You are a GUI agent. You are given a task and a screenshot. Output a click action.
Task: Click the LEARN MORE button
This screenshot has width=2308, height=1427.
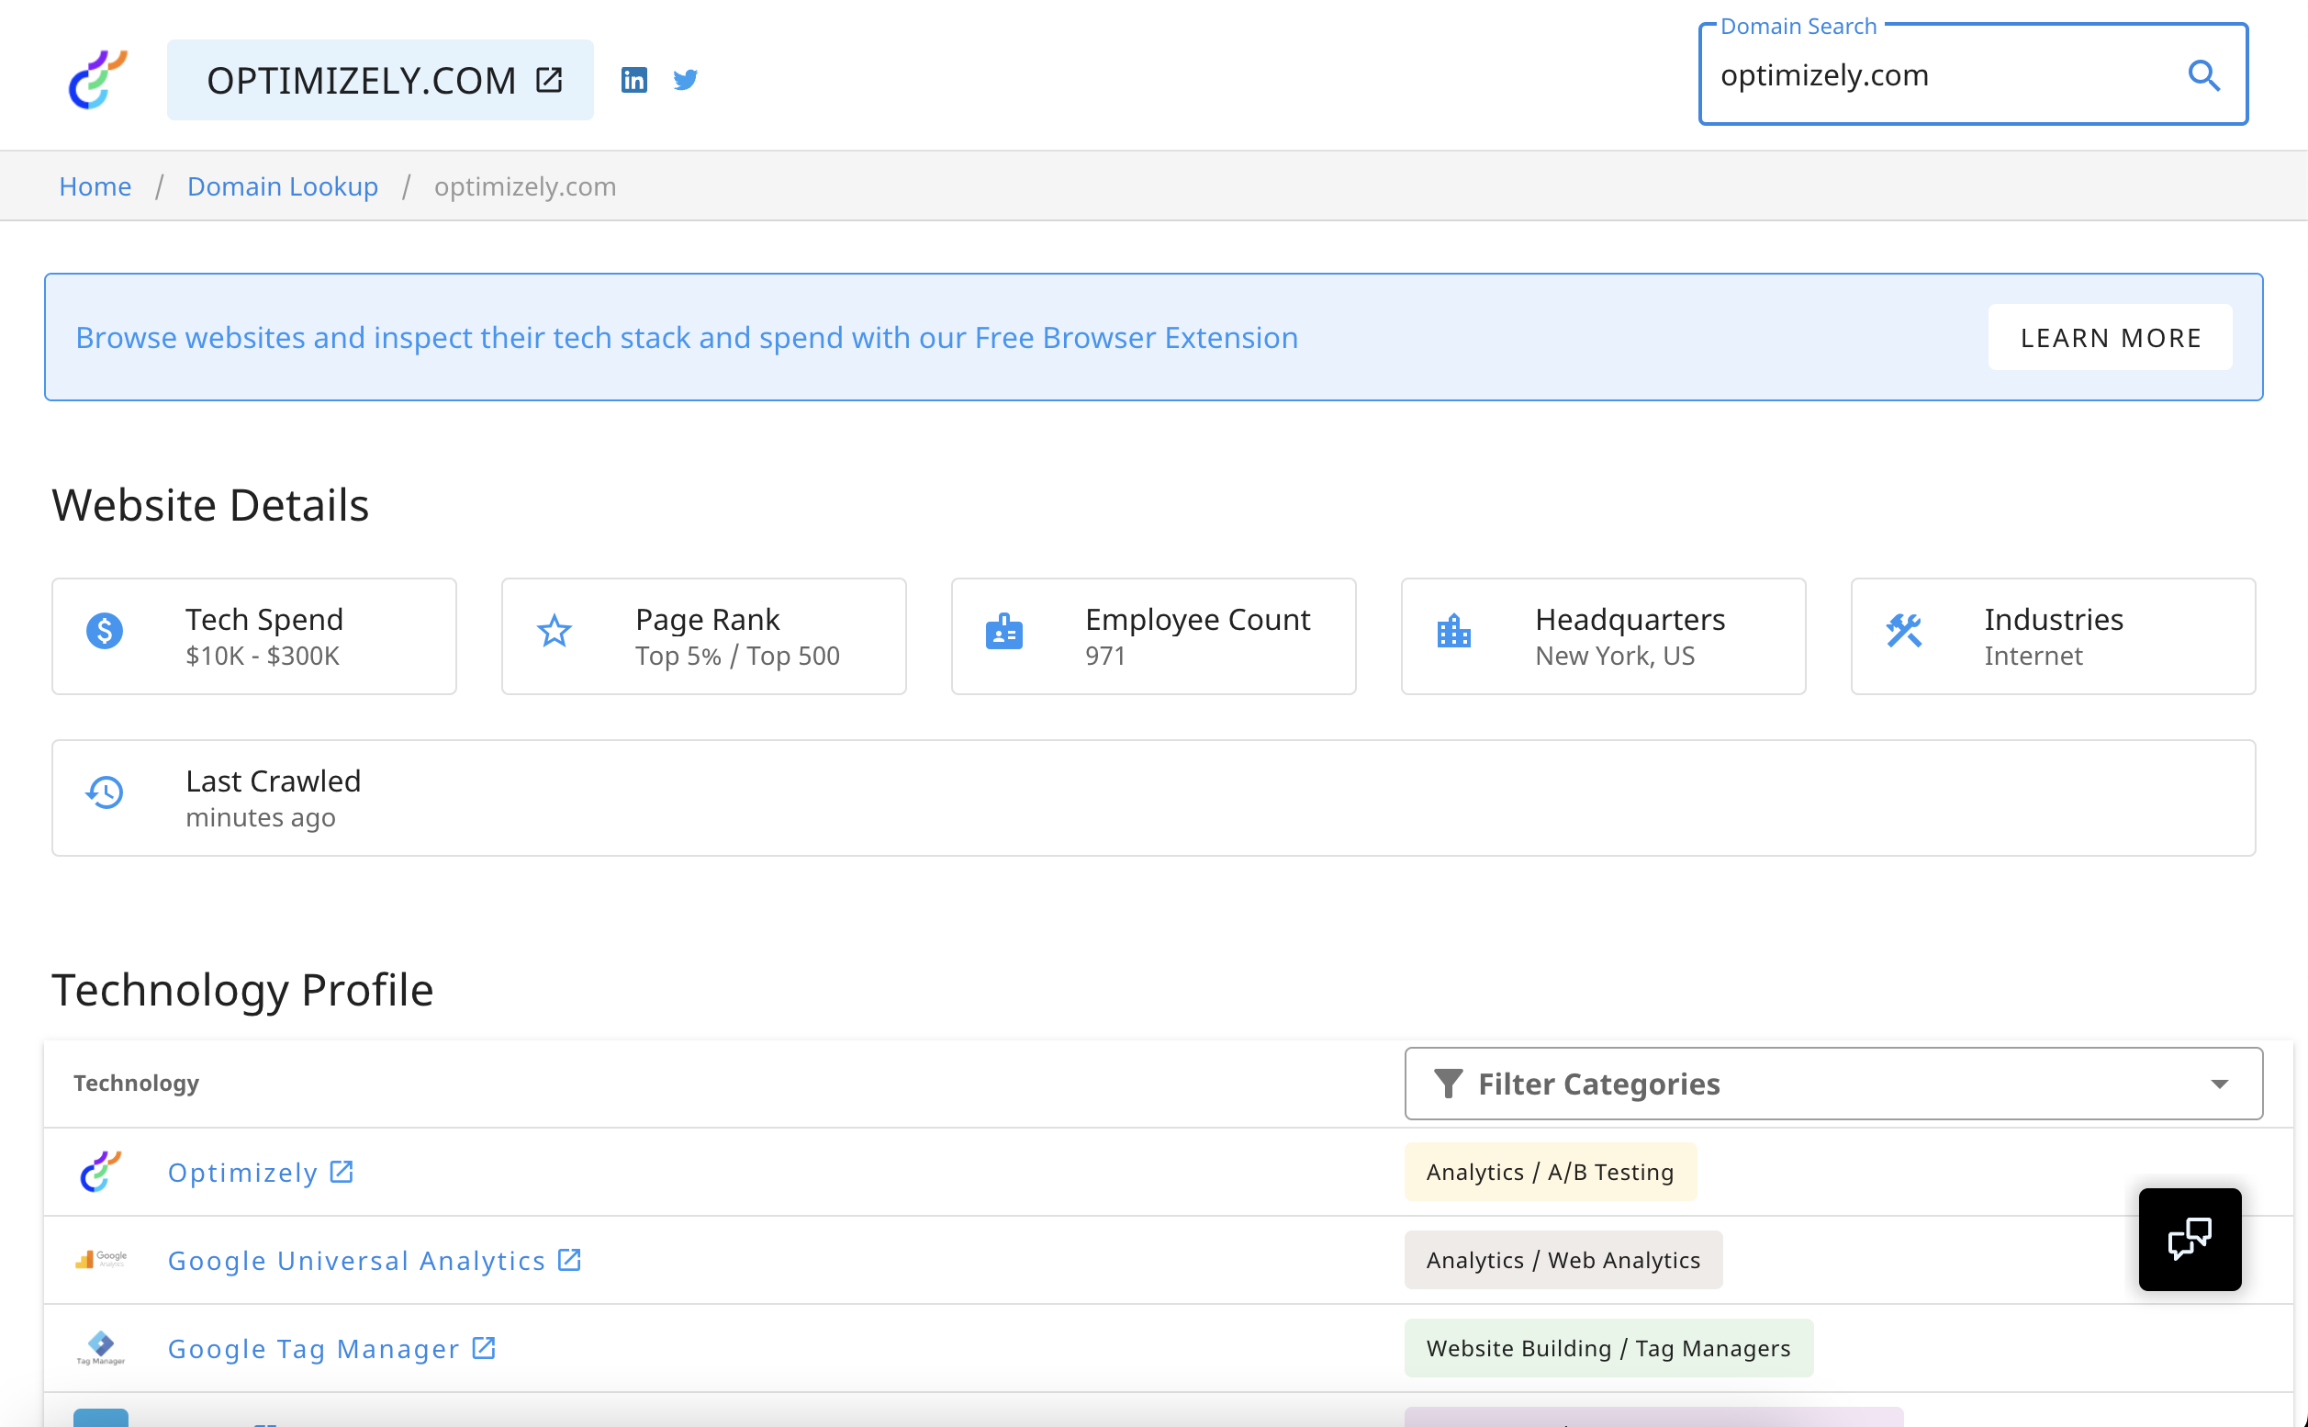coord(2110,337)
